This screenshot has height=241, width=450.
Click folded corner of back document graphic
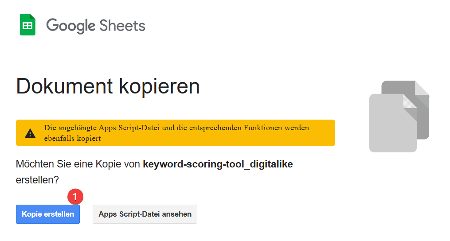tap(423, 91)
